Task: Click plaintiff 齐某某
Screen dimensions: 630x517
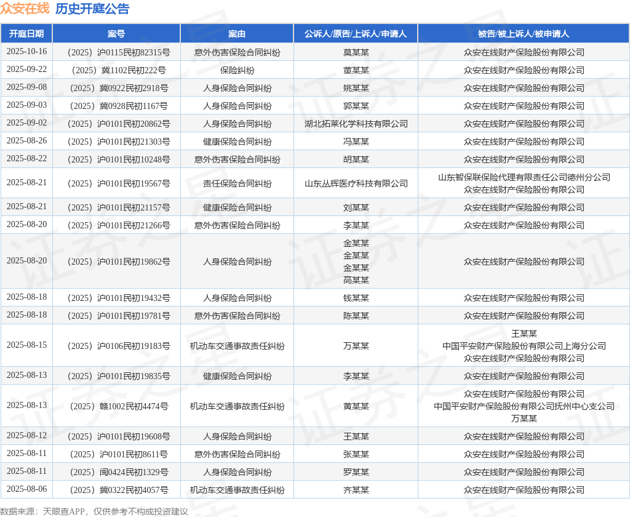Action: point(356,490)
